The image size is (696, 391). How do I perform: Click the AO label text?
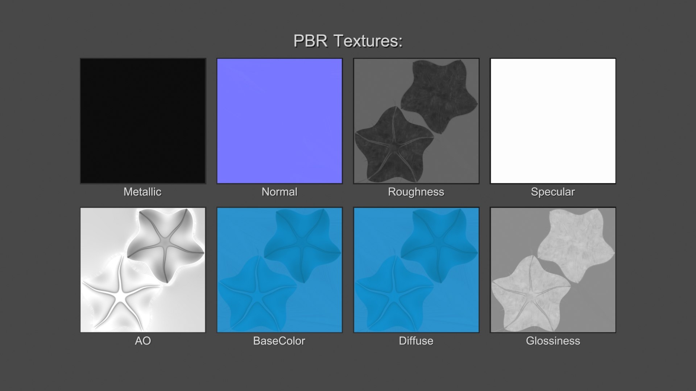click(x=143, y=341)
